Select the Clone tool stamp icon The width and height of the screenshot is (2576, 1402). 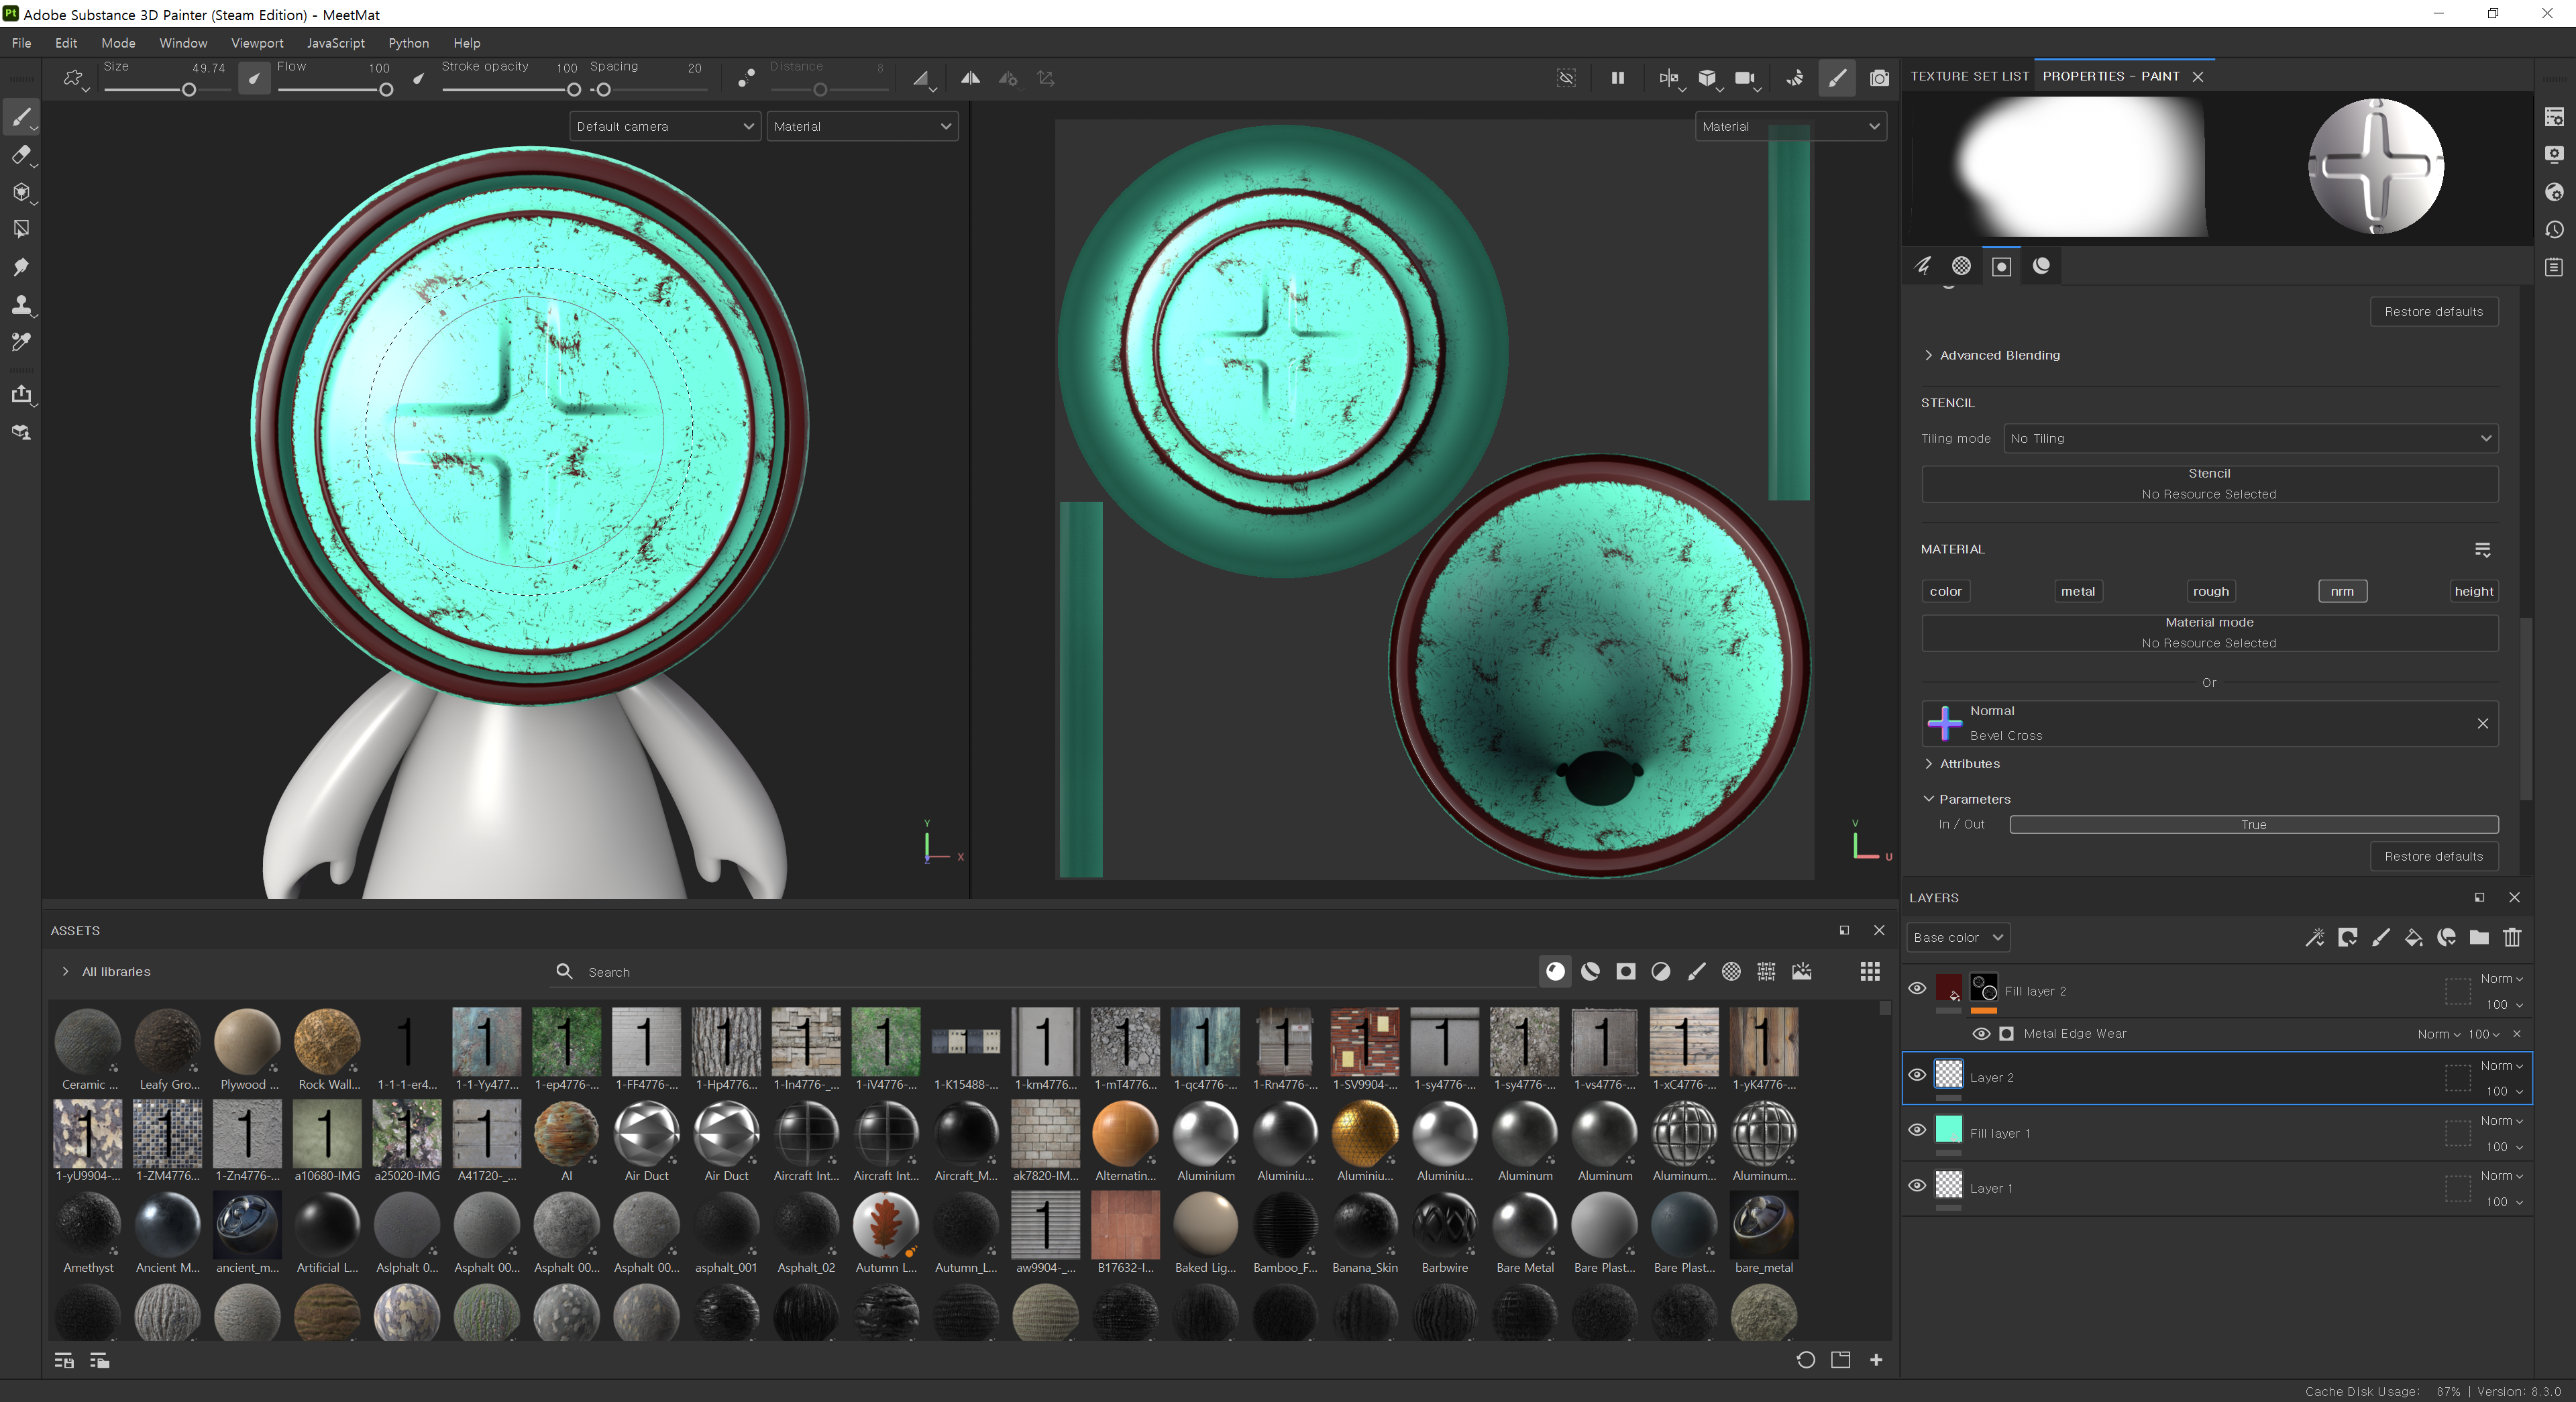(x=21, y=305)
